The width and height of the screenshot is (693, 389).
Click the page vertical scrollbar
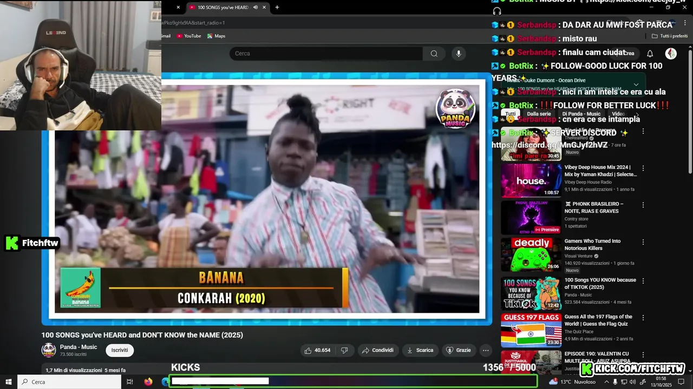[x=690, y=111]
